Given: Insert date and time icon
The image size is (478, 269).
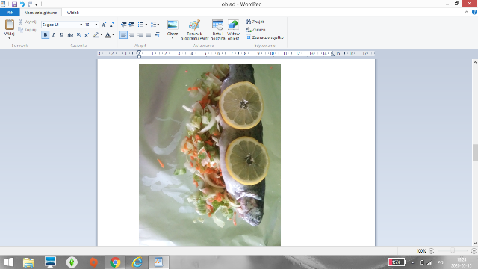Looking at the screenshot, I should click(217, 25).
